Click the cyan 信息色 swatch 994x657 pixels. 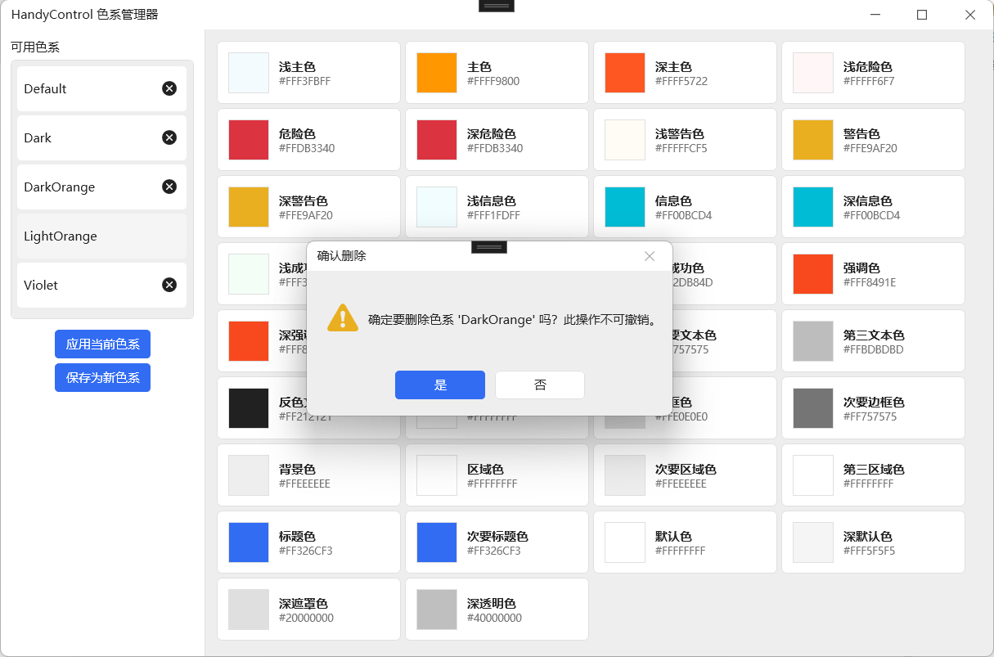pos(625,207)
